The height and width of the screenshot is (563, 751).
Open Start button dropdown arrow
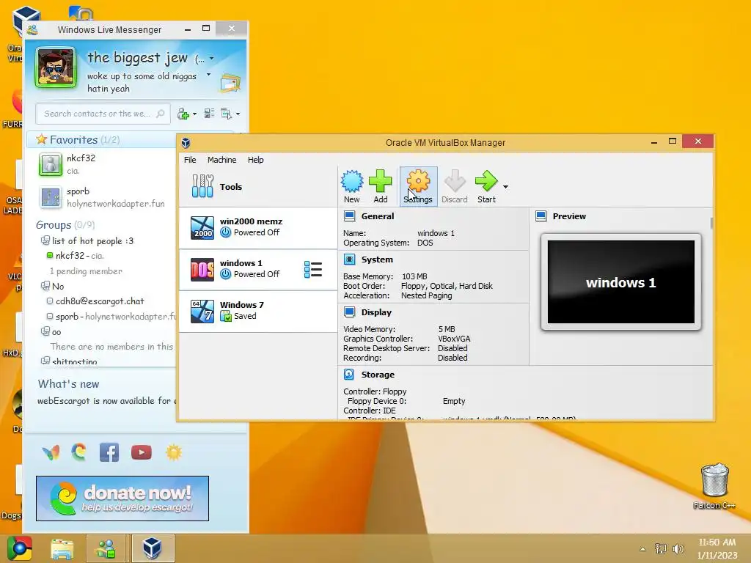[x=505, y=187]
